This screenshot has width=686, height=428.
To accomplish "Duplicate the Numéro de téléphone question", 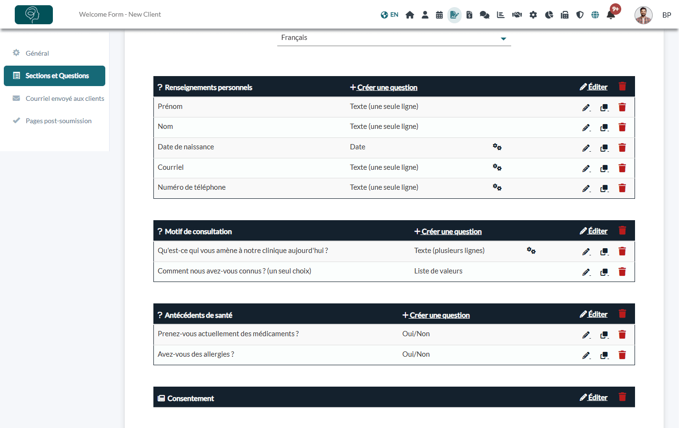I will 605,188.
